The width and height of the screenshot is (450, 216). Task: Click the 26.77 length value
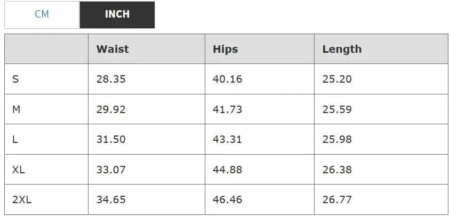[x=337, y=200]
